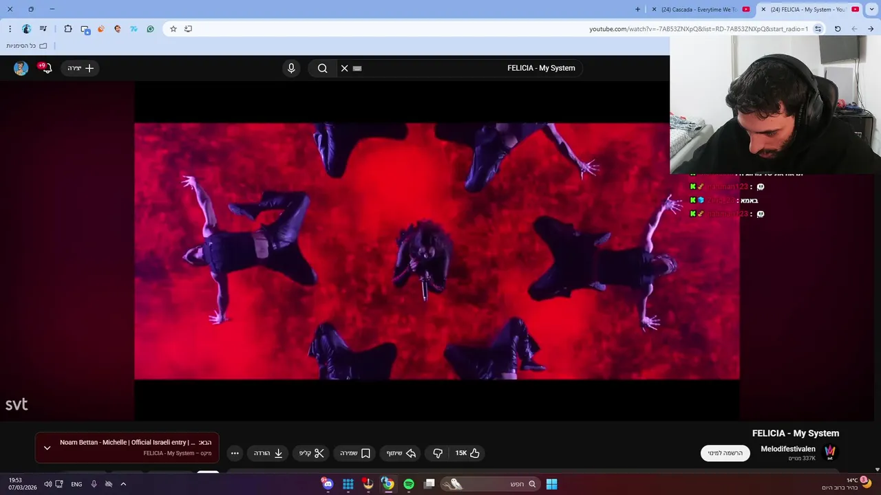Show hidden system tray icons
881x495 pixels.
click(x=123, y=484)
